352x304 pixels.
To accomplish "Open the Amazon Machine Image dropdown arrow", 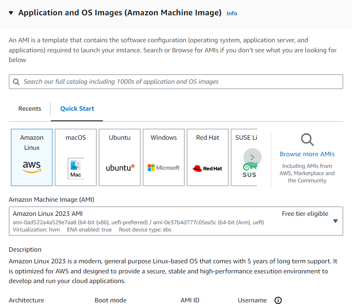I will click(335, 221).
